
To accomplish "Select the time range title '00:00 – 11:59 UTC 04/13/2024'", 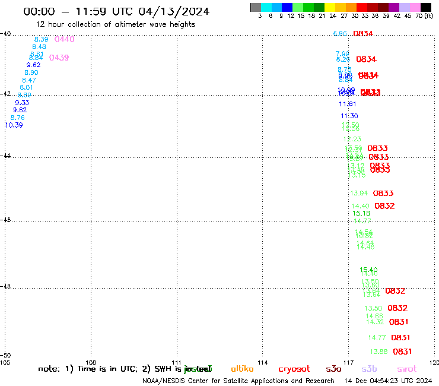I will tap(116, 11).
